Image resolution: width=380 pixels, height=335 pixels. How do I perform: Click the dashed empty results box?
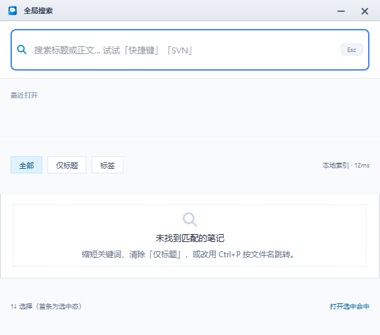189,235
